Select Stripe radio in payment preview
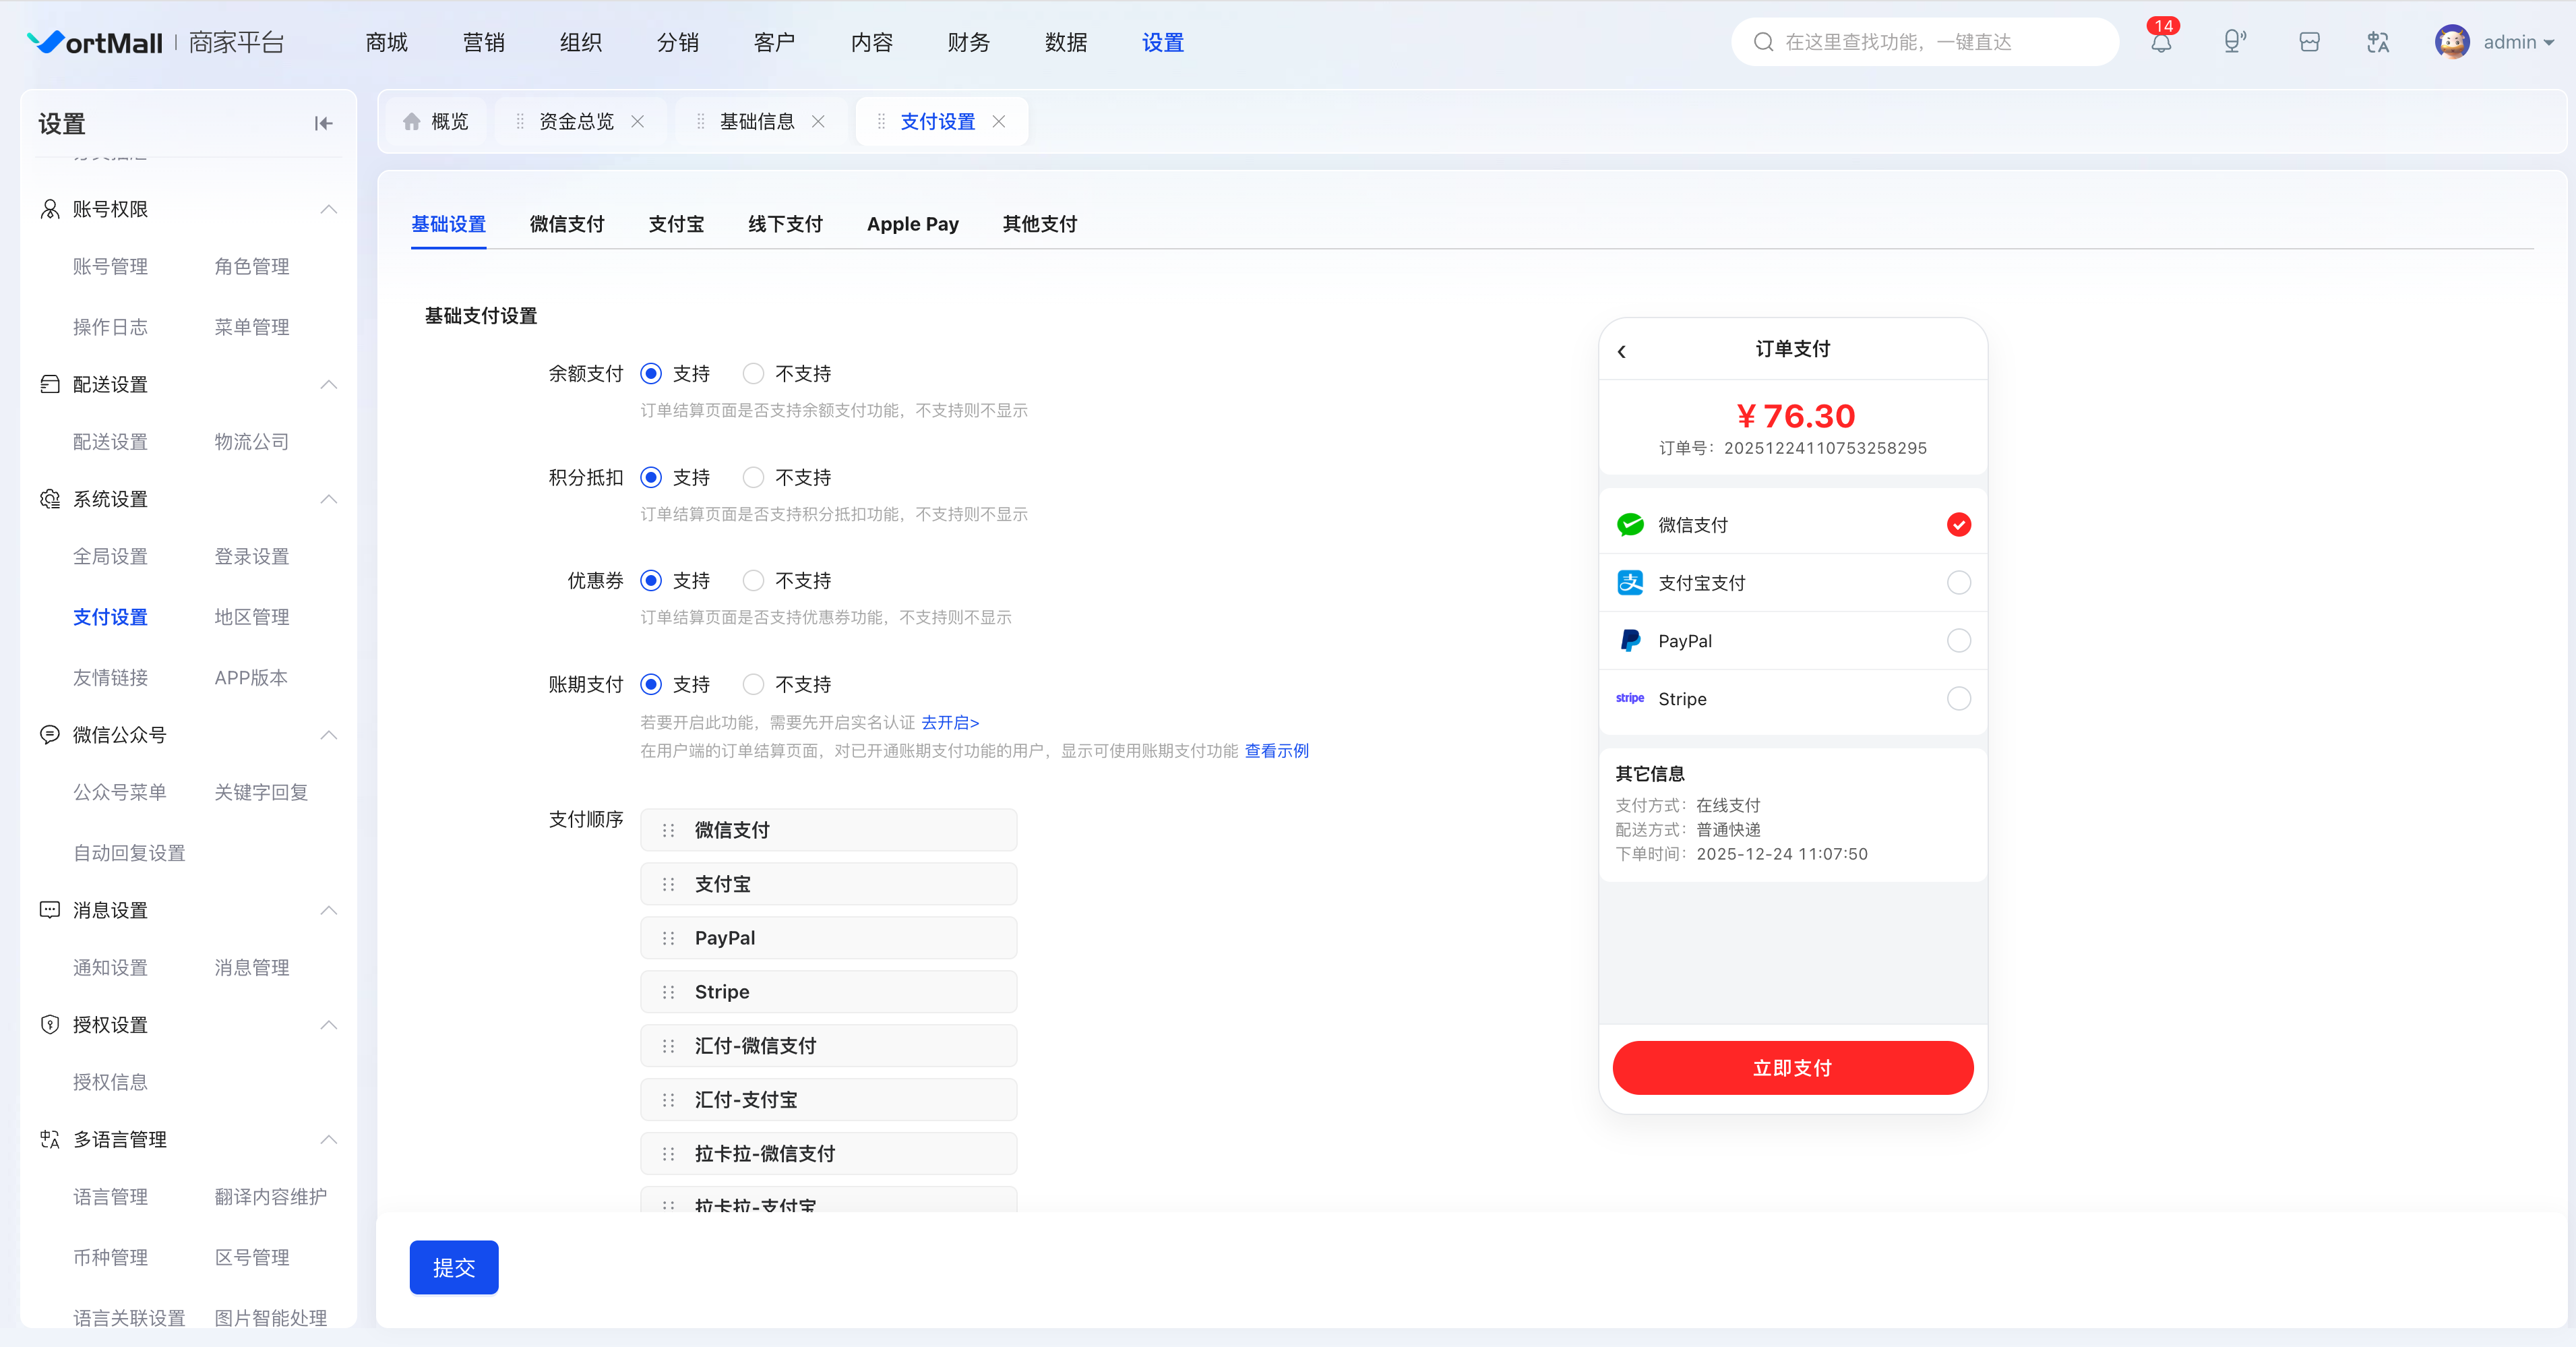This screenshot has height=1347, width=2576. 1958,698
